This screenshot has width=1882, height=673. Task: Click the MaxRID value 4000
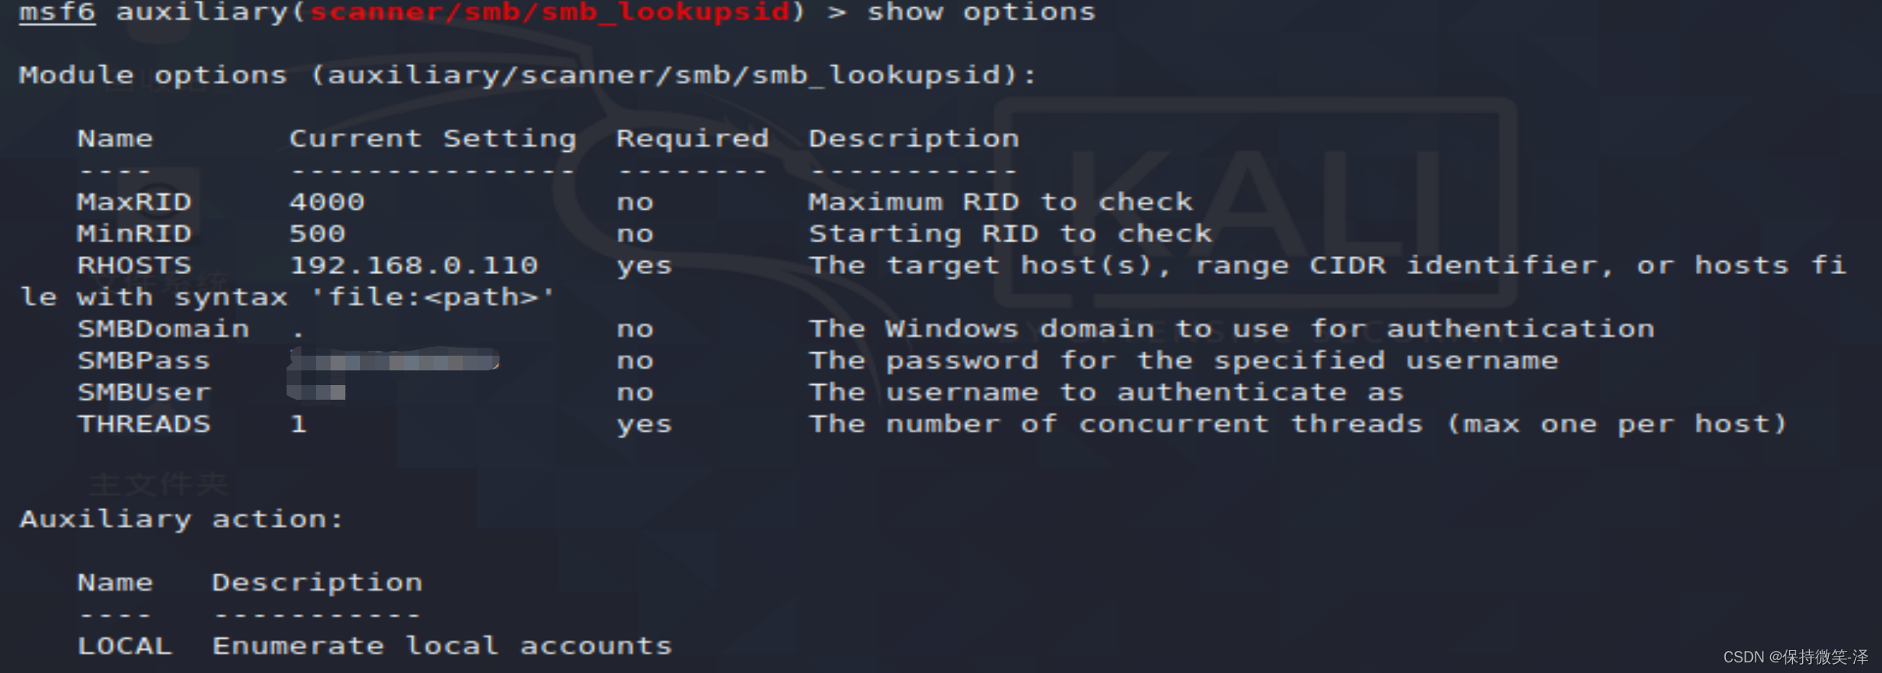[327, 201]
